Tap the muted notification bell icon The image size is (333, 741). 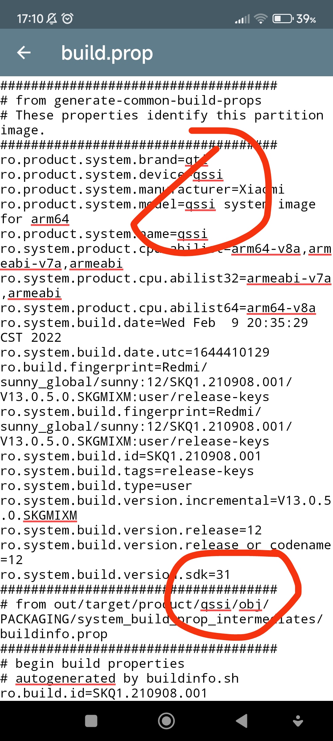[x=52, y=19]
